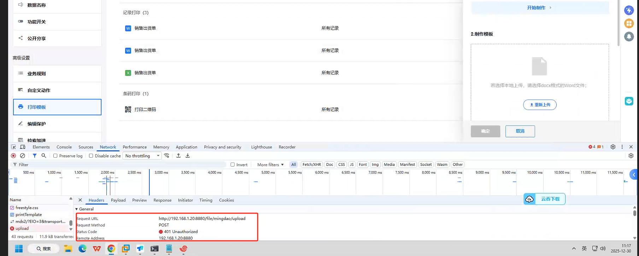Image resolution: width=639 pixels, height=256 pixels.
Task: Open the DevTools settings gear
Action: click(x=613, y=147)
